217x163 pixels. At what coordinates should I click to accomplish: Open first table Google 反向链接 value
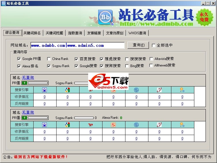(x=67, y=104)
